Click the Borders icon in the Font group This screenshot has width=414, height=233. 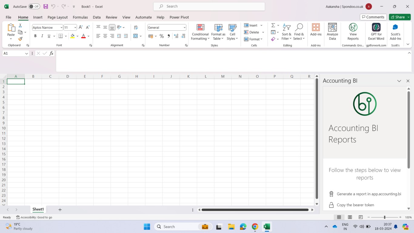point(61,36)
